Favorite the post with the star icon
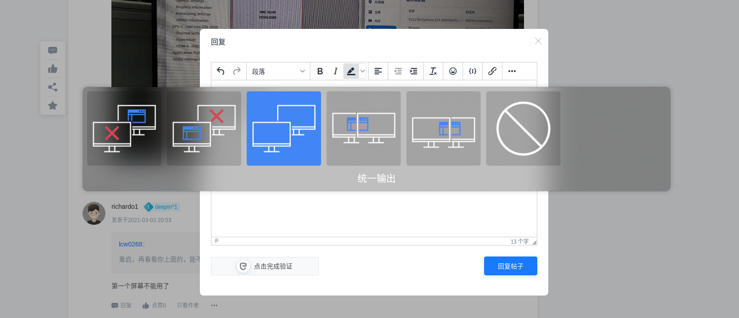The width and height of the screenshot is (739, 318). pos(53,106)
